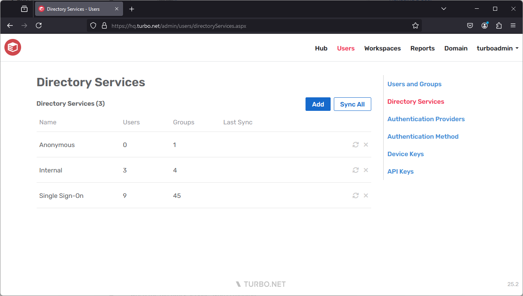523x296 pixels.
Task: Open Firefox extensions puzzle icon
Action: 499,25
